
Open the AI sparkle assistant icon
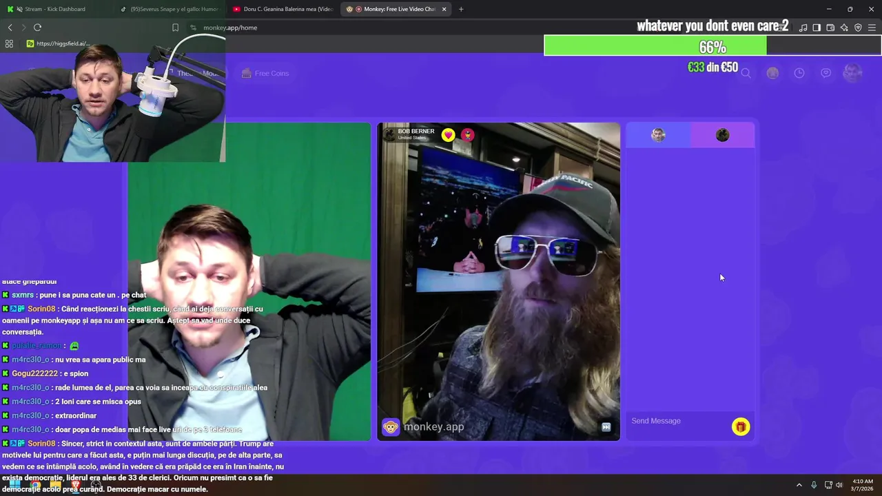(x=844, y=28)
